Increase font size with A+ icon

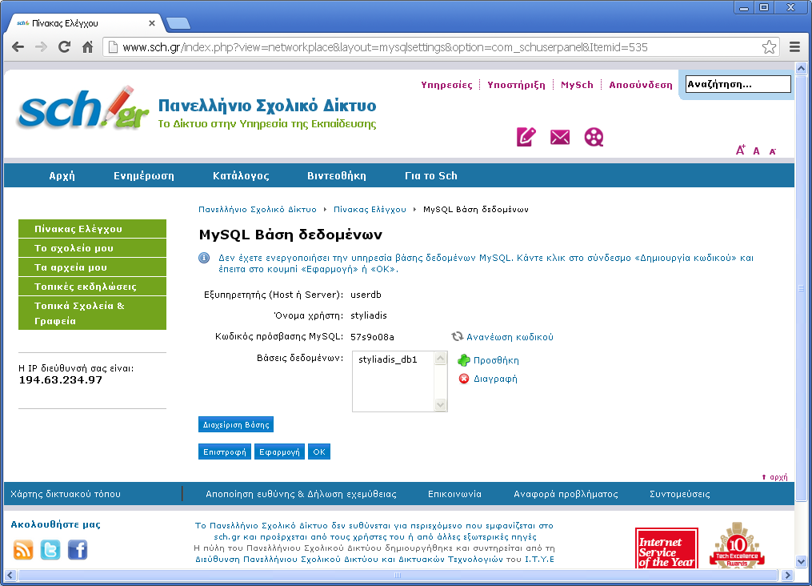741,151
